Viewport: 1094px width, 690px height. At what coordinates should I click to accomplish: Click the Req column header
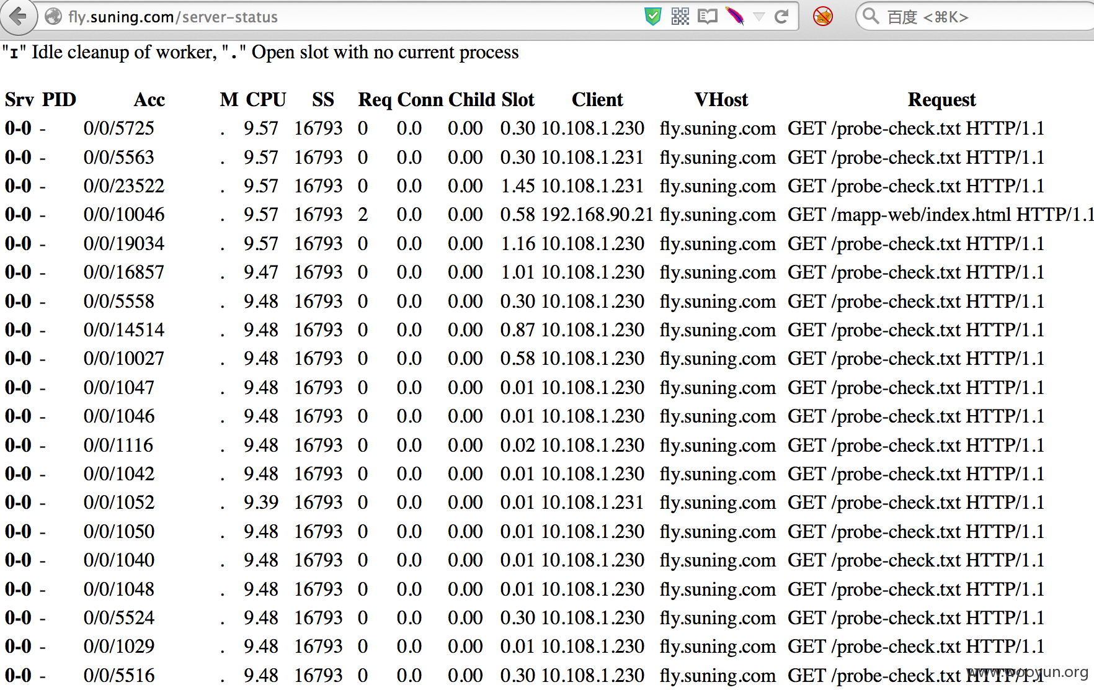375,100
